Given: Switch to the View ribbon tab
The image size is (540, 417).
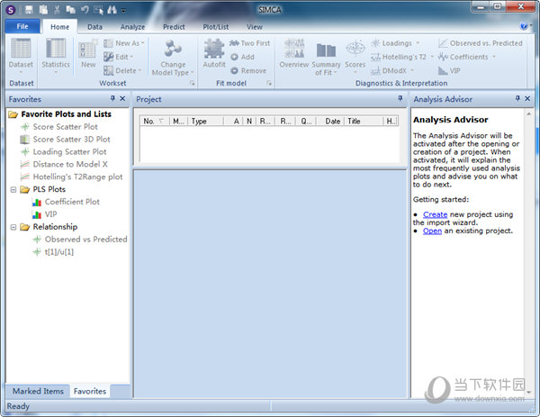Looking at the screenshot, I should point(255,27).
